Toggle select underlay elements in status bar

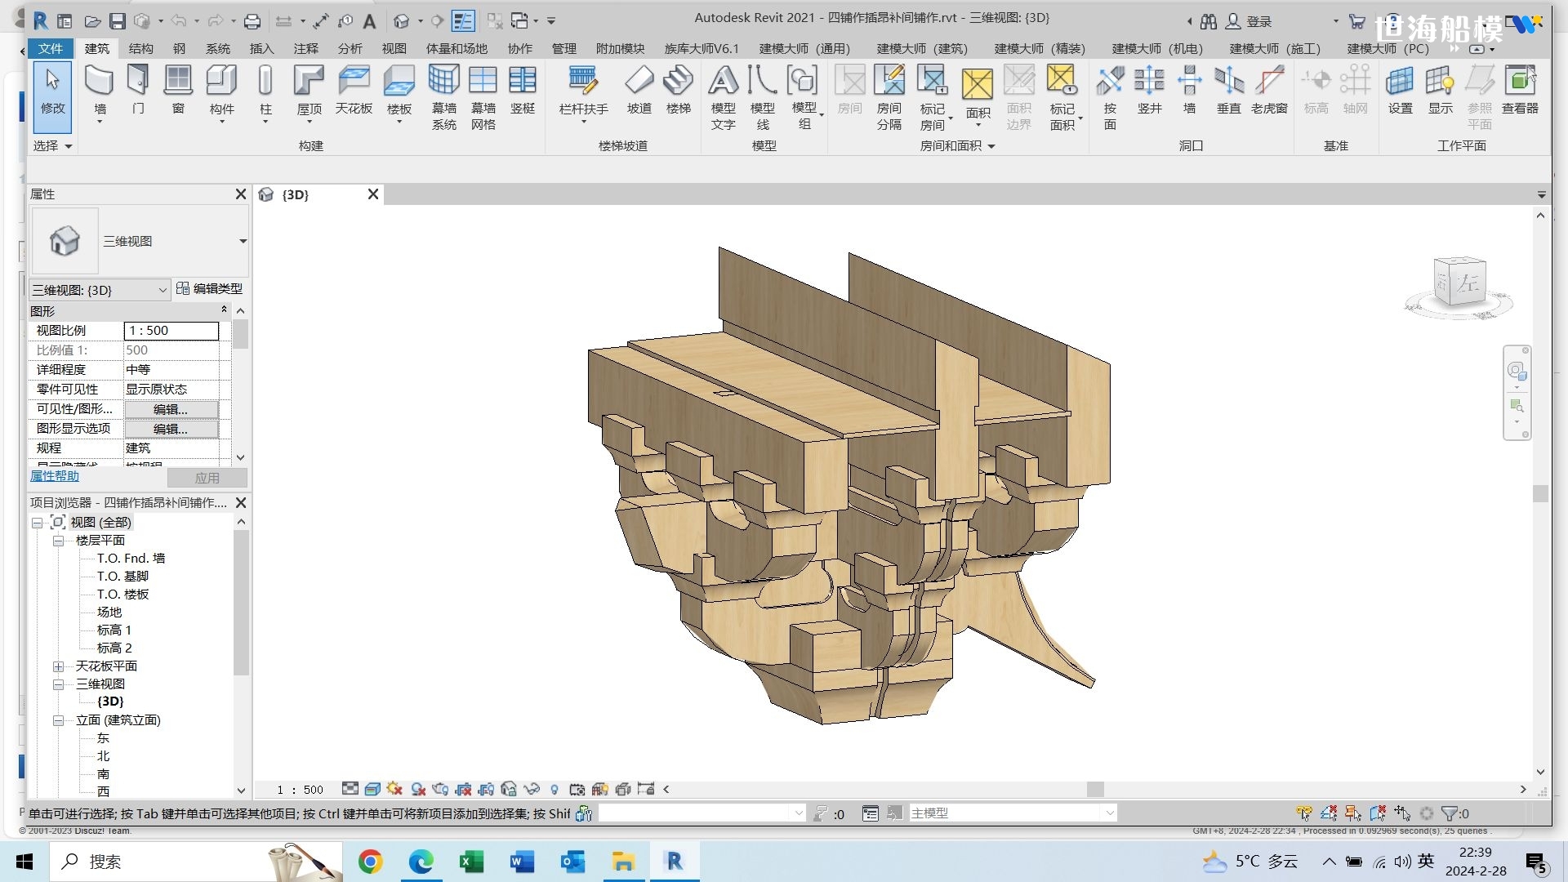1329,813
